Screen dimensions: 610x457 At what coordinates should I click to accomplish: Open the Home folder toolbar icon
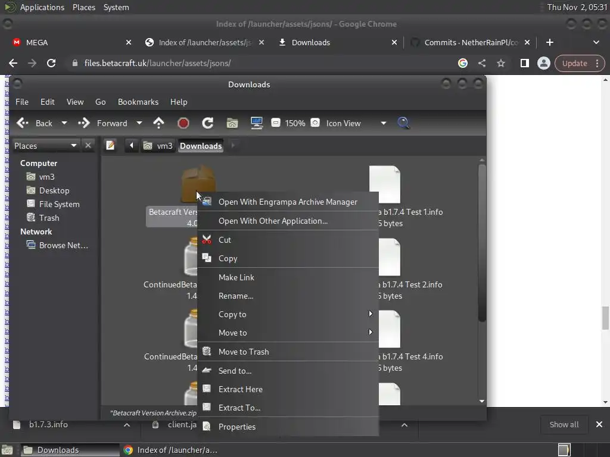coord(232,123)
